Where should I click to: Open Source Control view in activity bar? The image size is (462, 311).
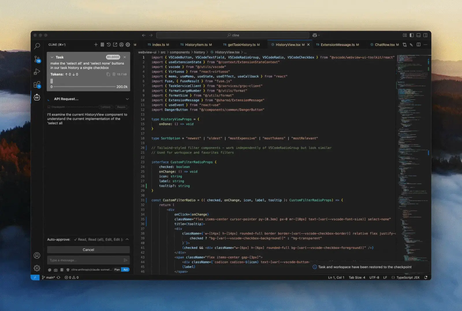click(x=37, y=59)
